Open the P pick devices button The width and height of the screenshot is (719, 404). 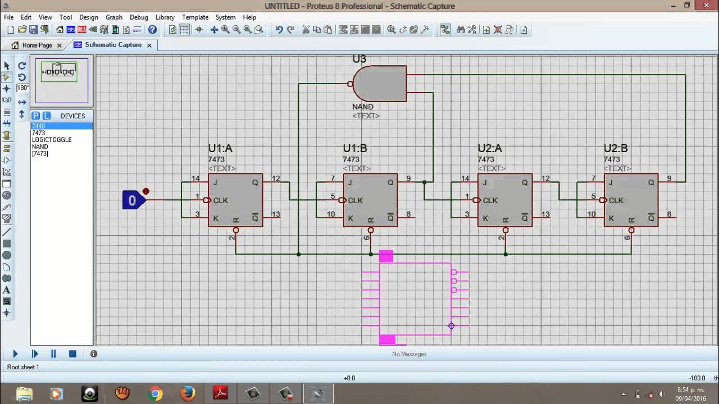click(x=36, y=116)
